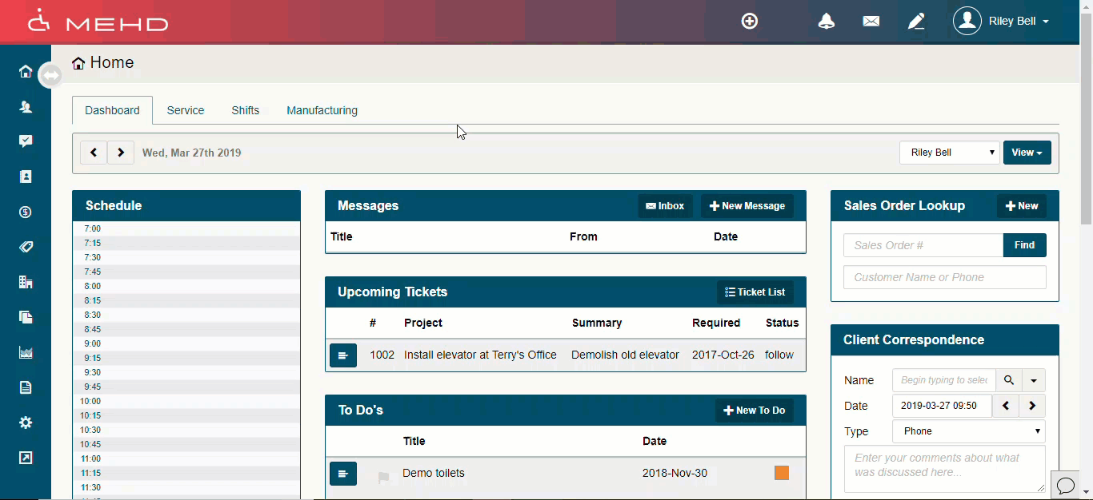Click the correspondence Name input field
Image resolution: width=1093 pixels, height=500 pixels.
coord(944,380)
